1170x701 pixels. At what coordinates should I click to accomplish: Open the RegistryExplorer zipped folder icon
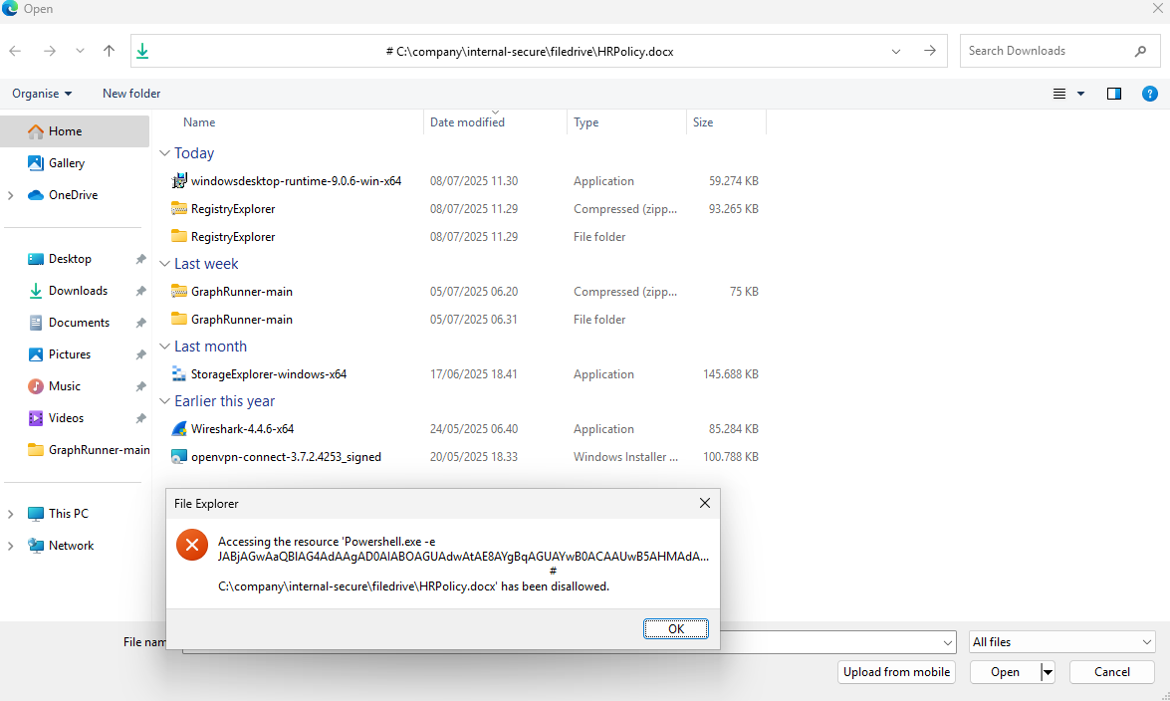click(x=180, y=208)
